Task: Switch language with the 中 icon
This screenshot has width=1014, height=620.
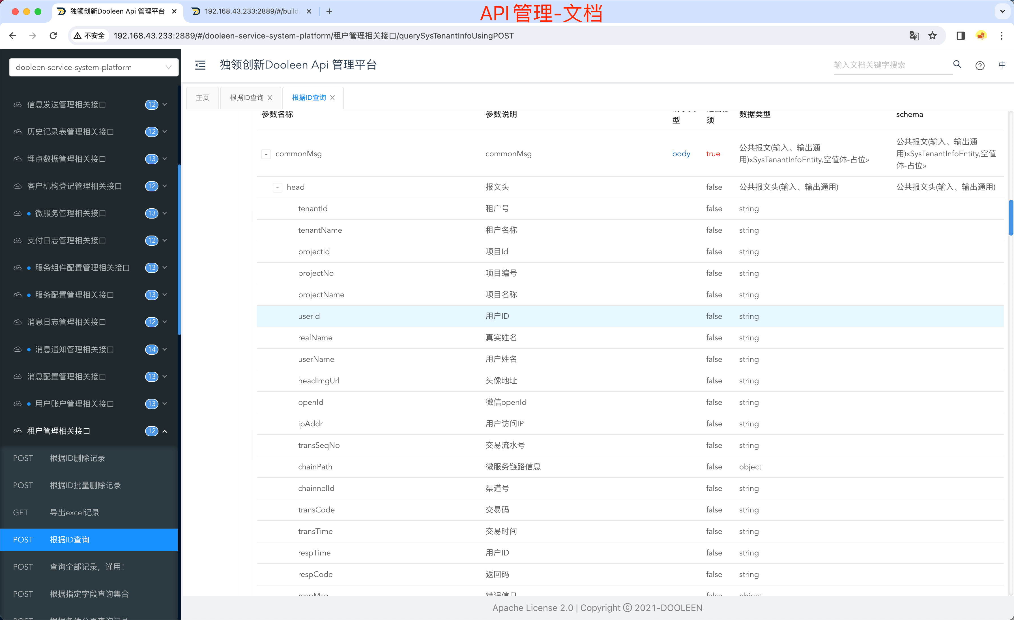Action: pyautogui.click(x=1002, y=65)
